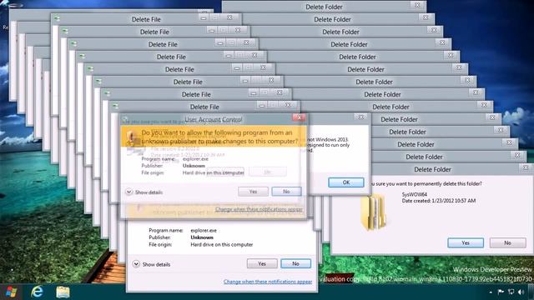The image size is (534, 300).
Task: Select 'Date created: 1/23/2012 10:57 AM' text
Action: [439, 201]
